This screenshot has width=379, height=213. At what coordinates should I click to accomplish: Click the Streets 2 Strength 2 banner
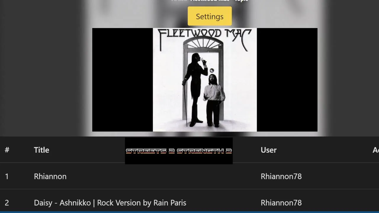(x=179, y=151)
